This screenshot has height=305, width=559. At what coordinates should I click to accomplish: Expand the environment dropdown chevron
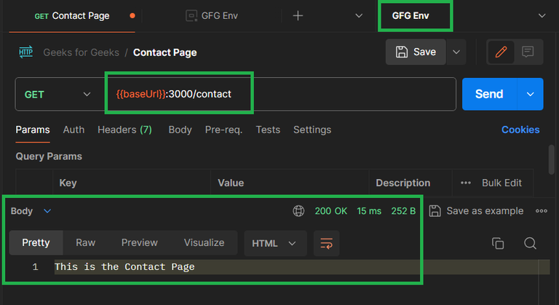pos(542,16)
